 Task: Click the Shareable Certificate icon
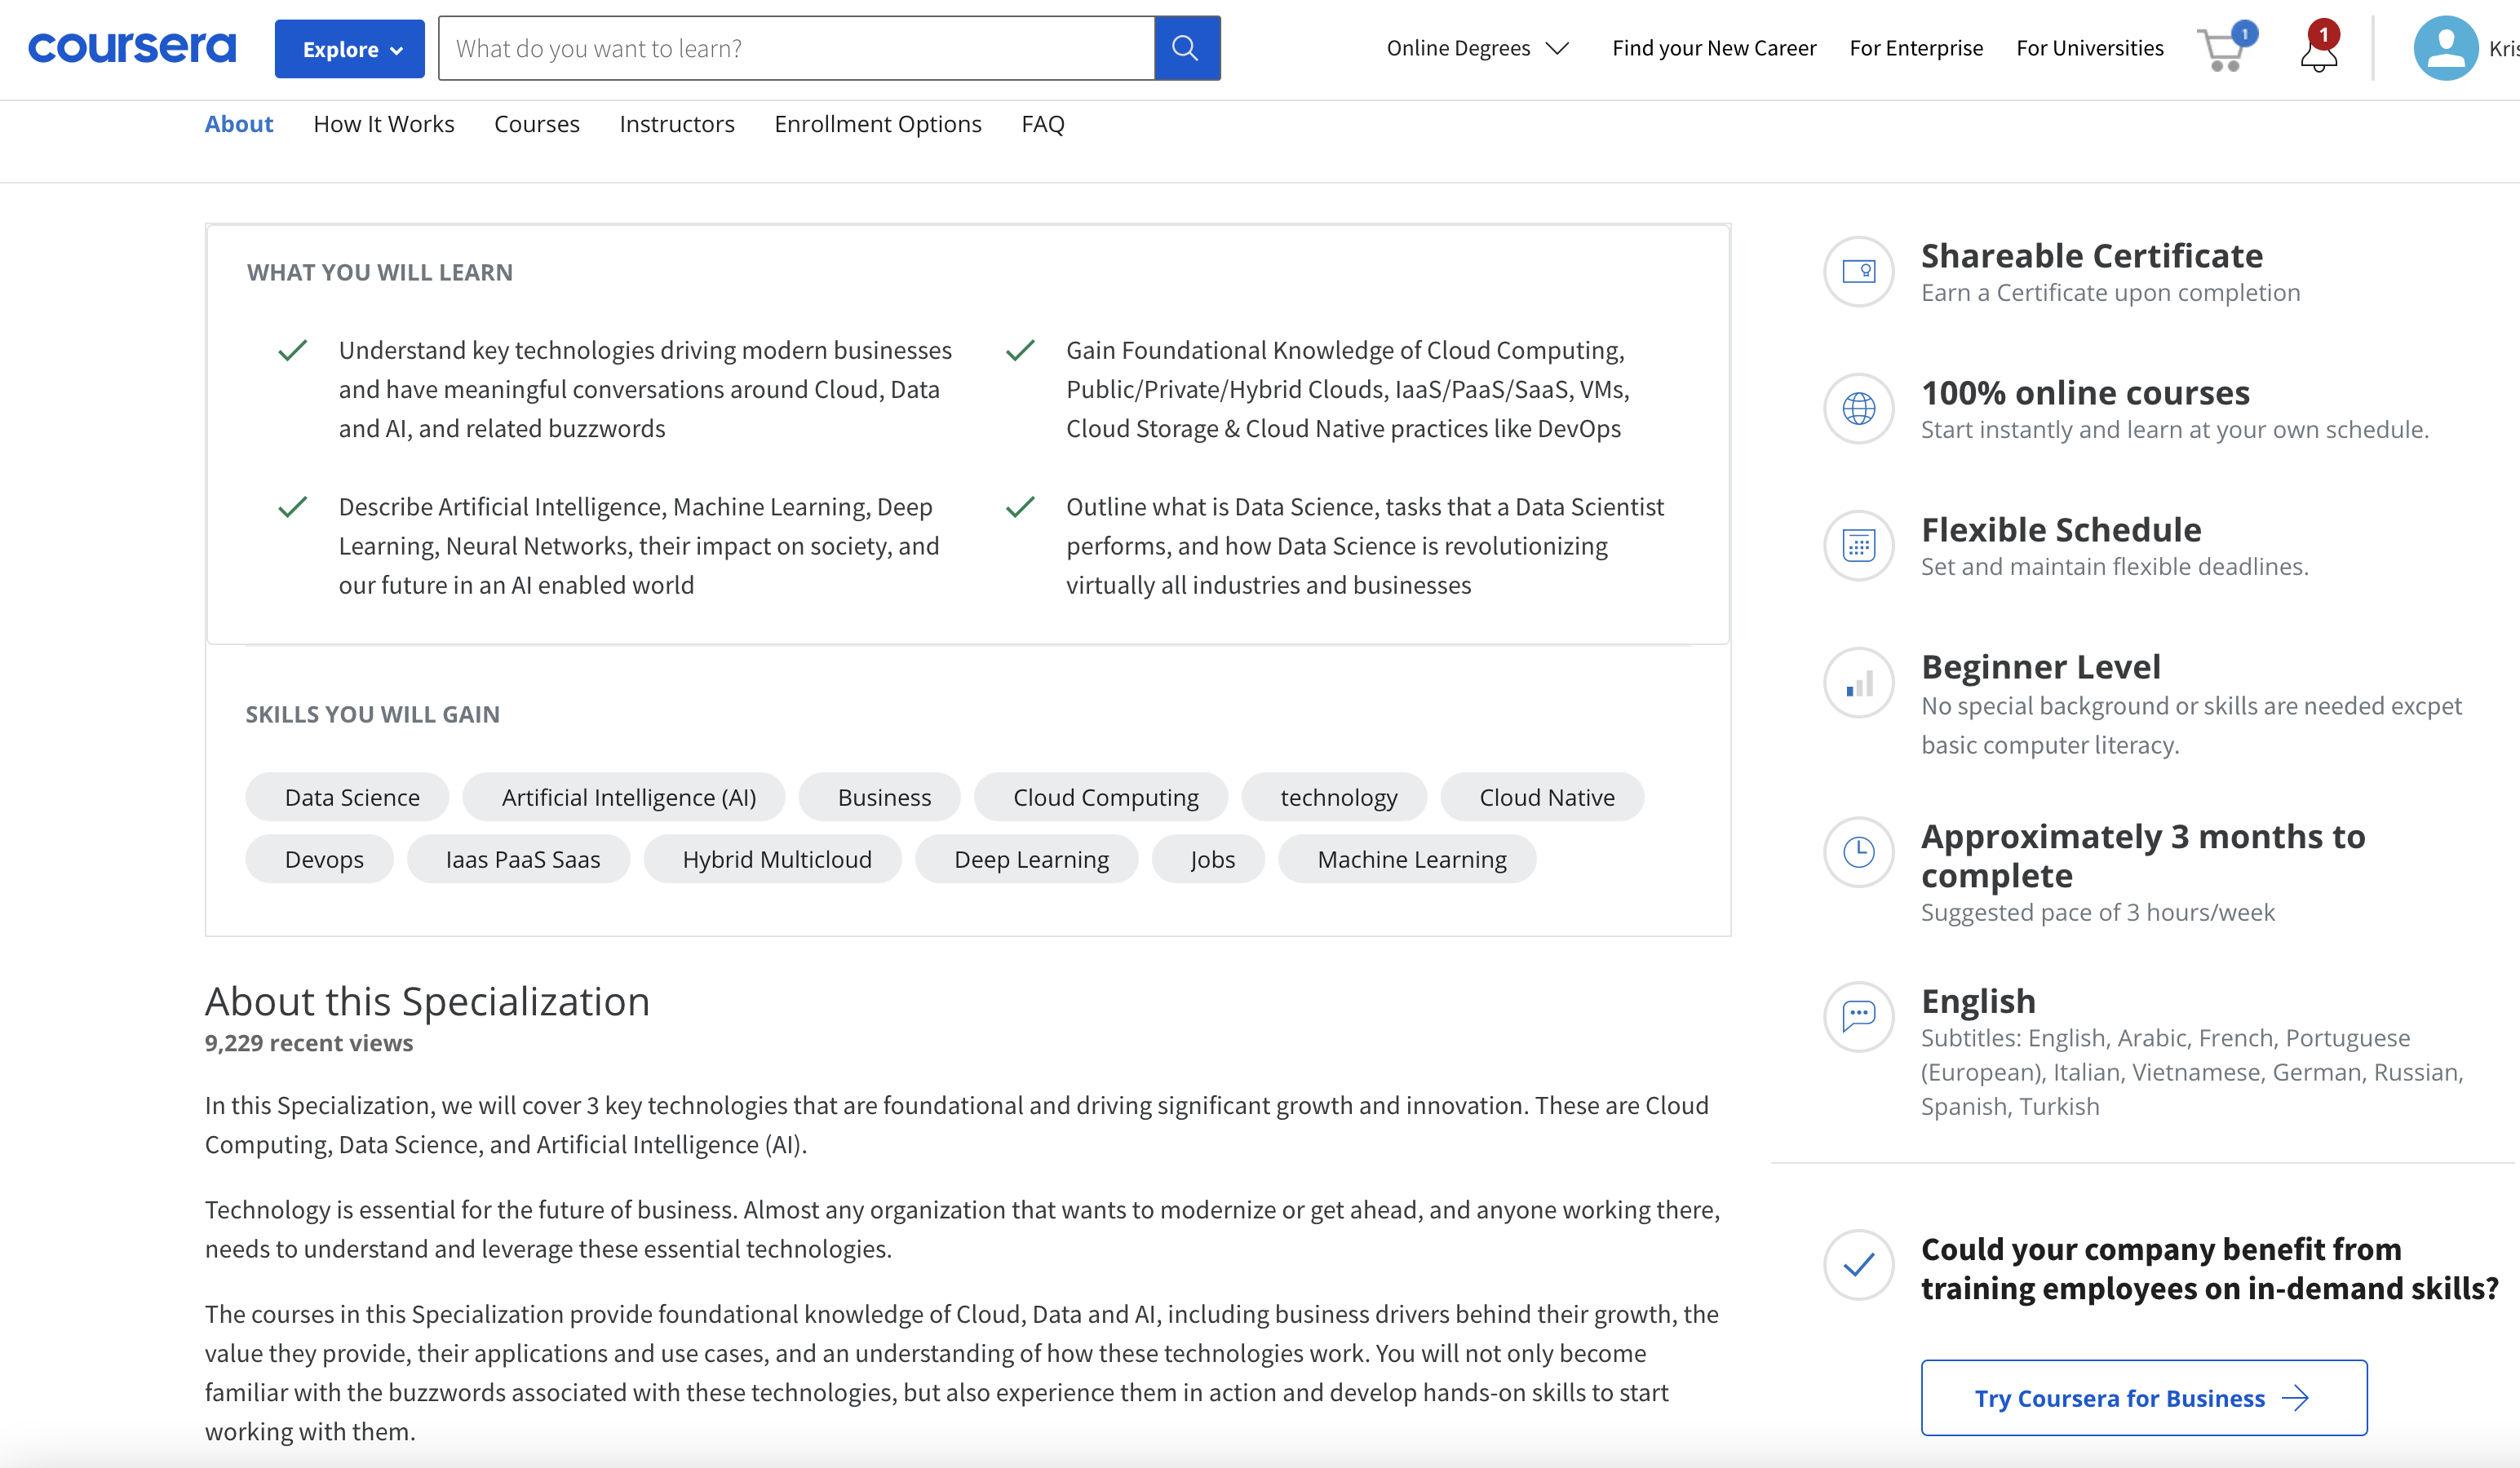(1858, 272)
